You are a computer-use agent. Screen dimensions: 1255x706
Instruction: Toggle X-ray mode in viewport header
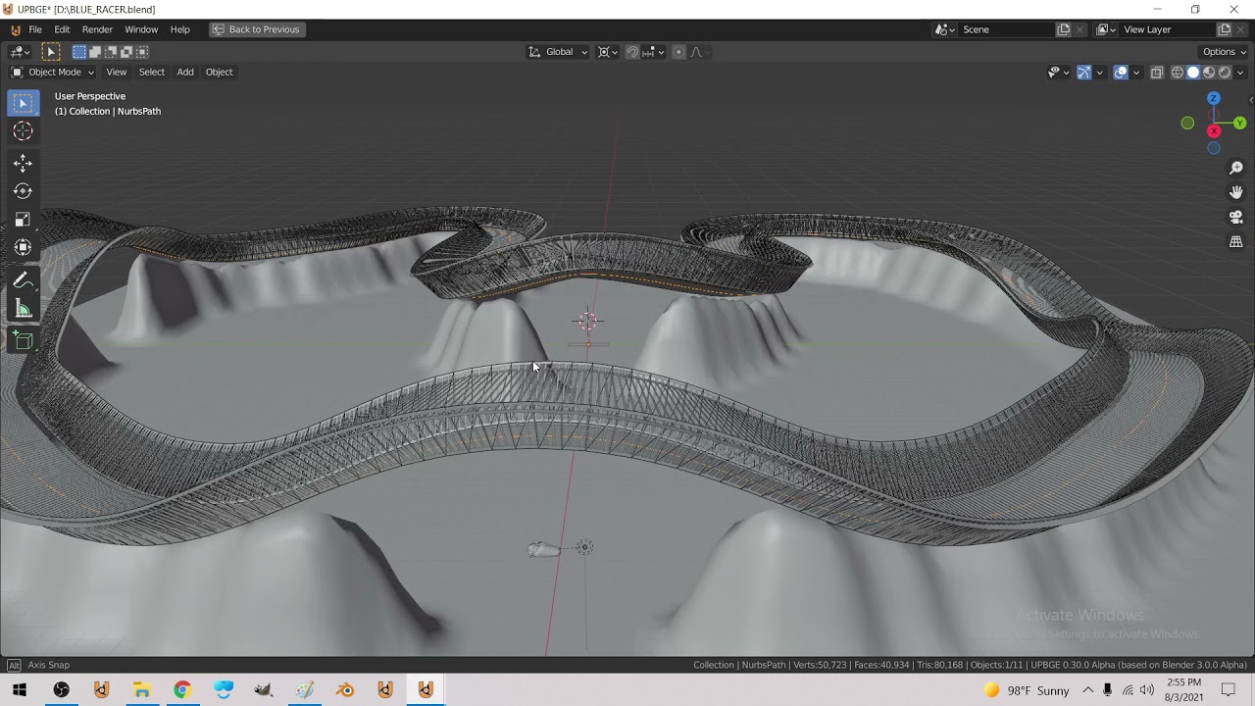tap(1157, 73)
